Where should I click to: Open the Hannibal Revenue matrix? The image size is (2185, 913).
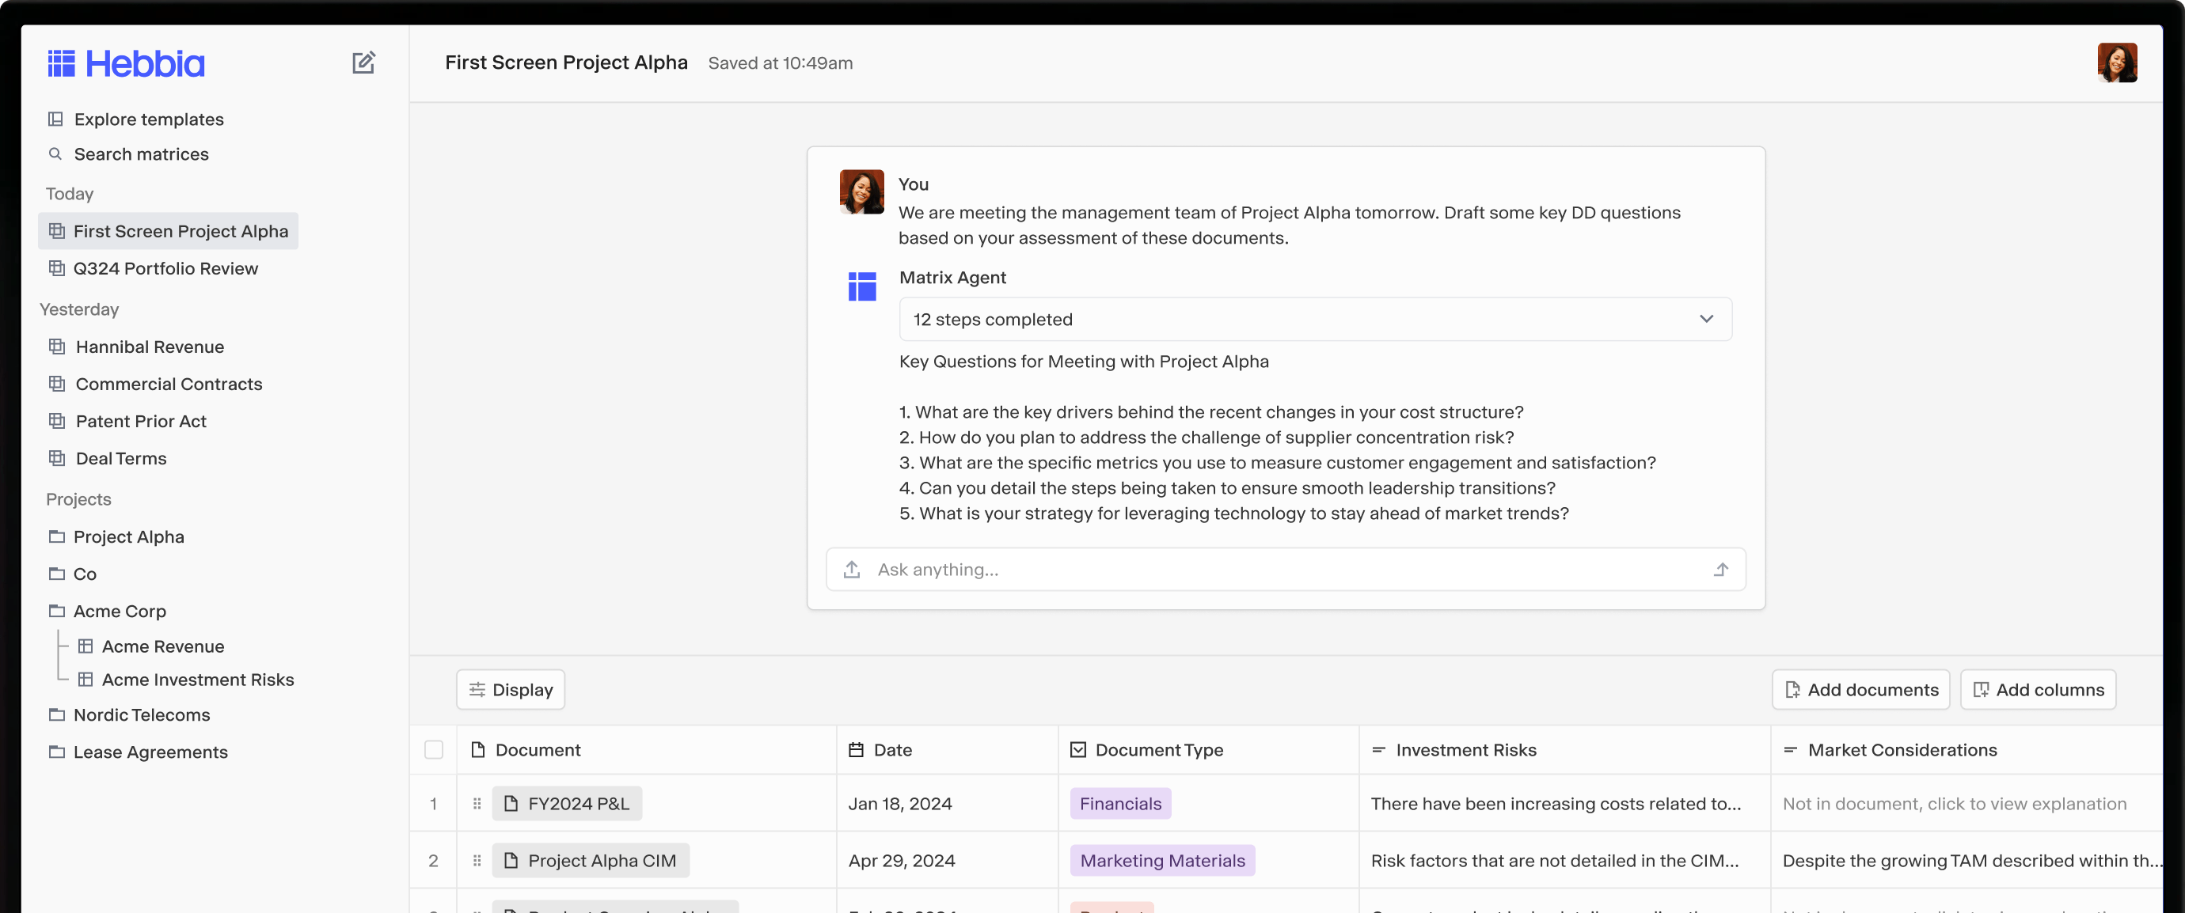click(x=149, y=347)
